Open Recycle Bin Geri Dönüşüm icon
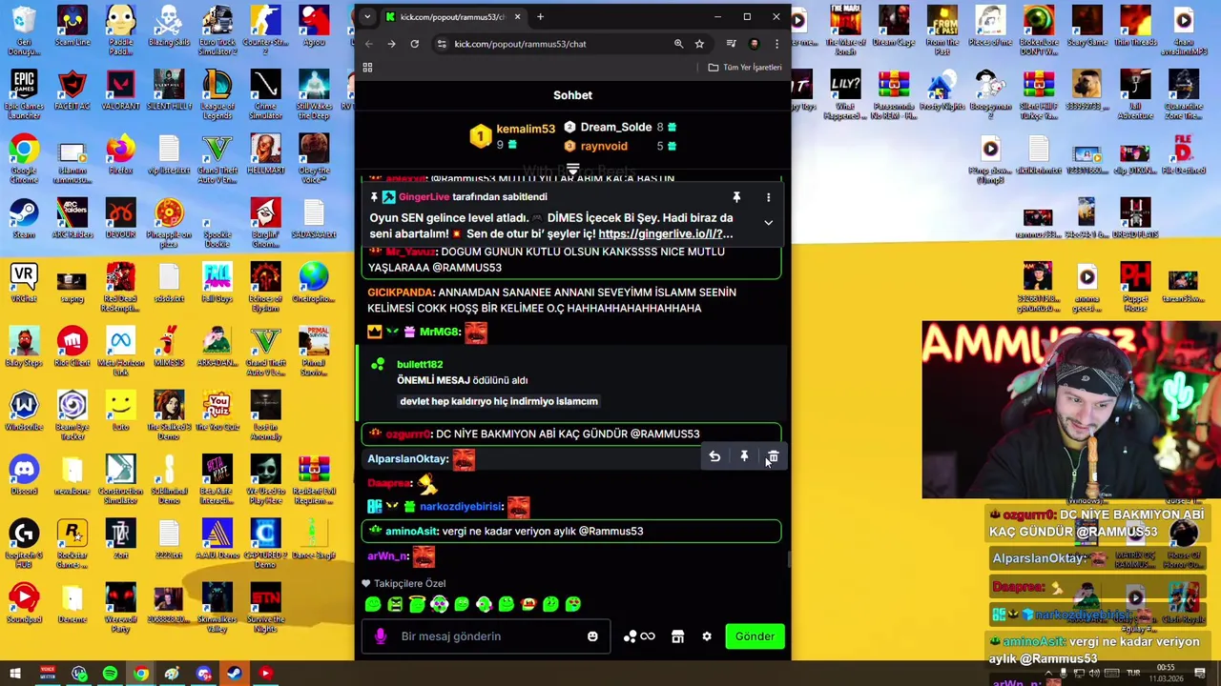 [24, 30]
